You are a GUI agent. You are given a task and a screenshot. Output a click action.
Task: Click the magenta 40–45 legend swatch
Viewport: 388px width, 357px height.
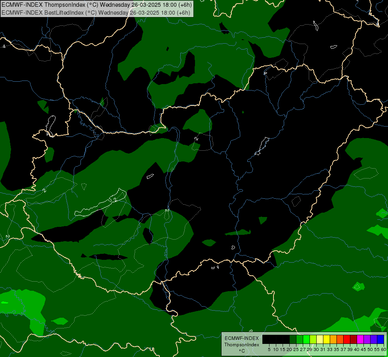[x=360, y=339]
